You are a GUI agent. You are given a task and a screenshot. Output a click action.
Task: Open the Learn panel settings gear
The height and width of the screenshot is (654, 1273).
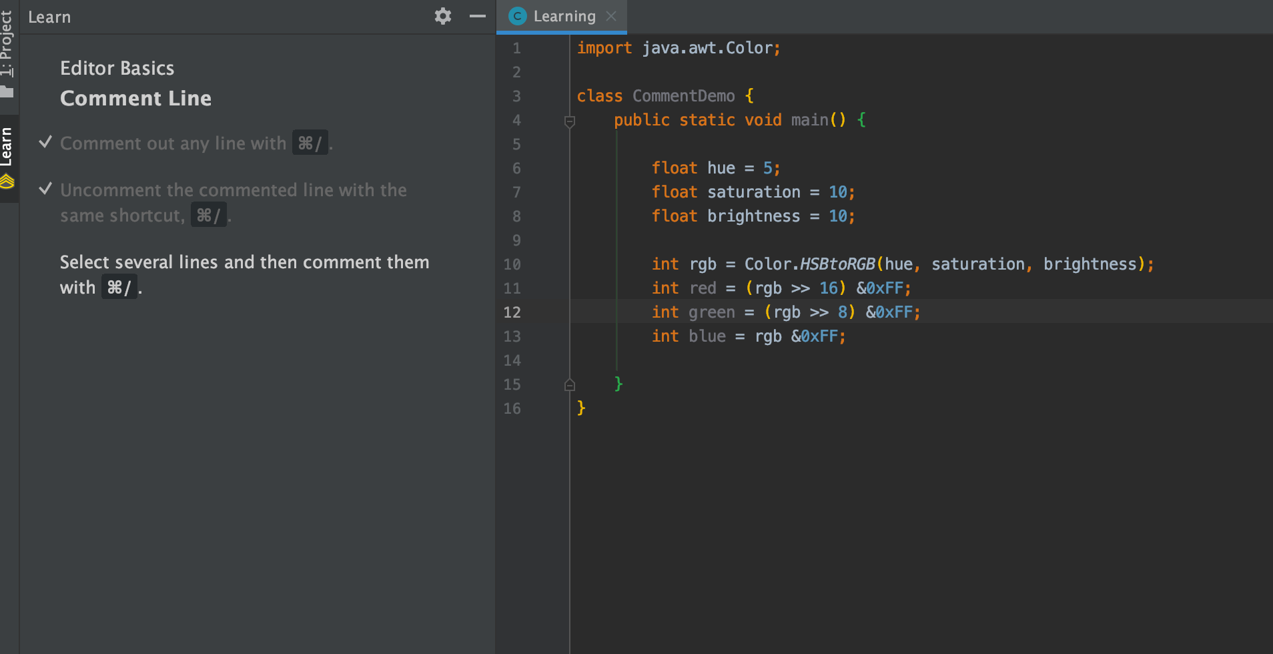click(x=443, y=16)
